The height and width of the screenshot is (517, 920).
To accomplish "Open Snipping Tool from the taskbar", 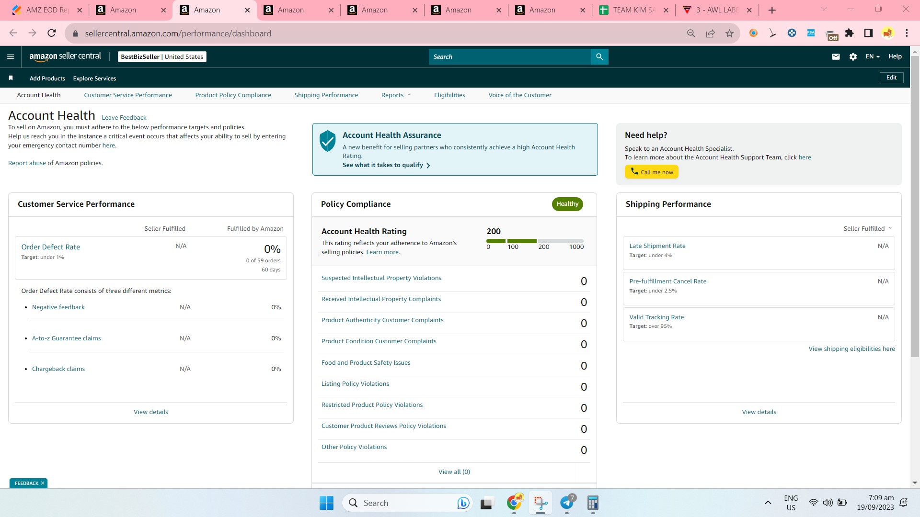I will (x=540, y=503).
